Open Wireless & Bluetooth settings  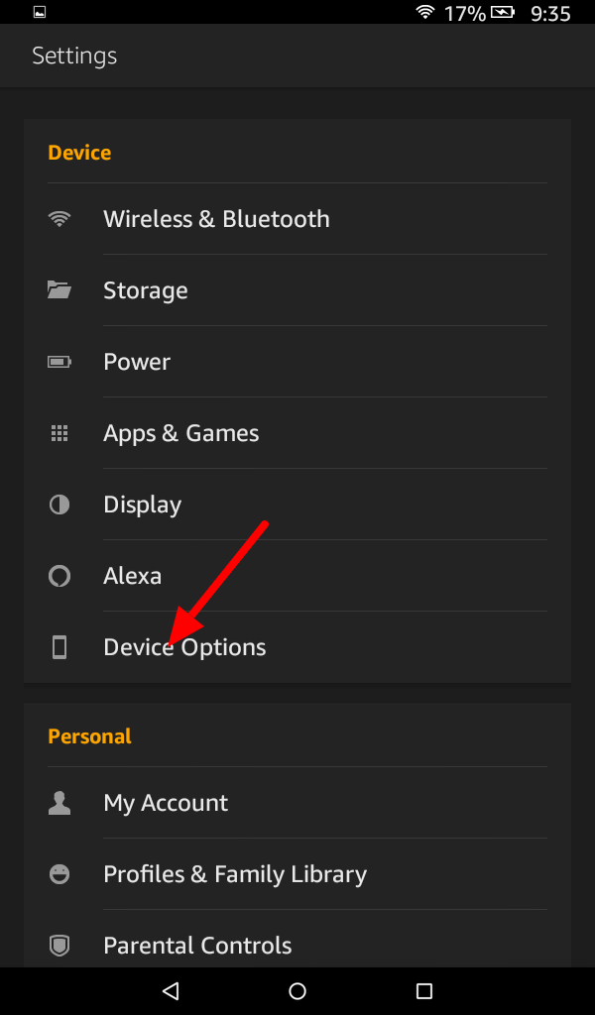pyautogui.click(x=297, y=219)
